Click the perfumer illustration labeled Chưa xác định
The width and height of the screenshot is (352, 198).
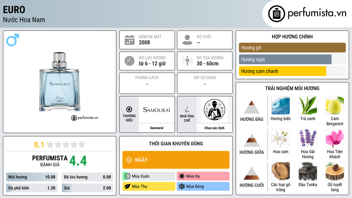[x=214, y=110]
